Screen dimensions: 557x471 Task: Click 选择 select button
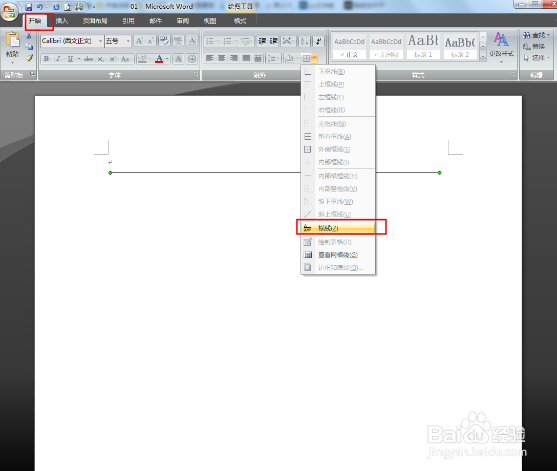[x=537, y=57]
